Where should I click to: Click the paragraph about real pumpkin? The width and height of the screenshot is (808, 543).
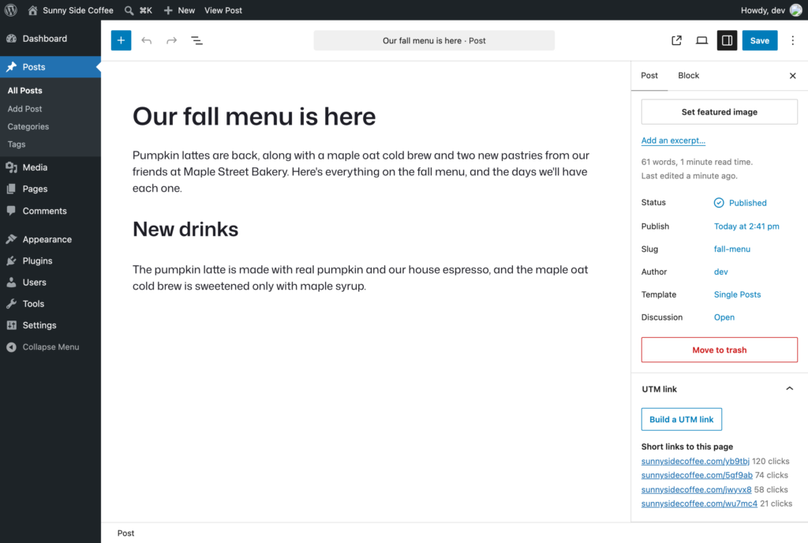tap(361, 278)
